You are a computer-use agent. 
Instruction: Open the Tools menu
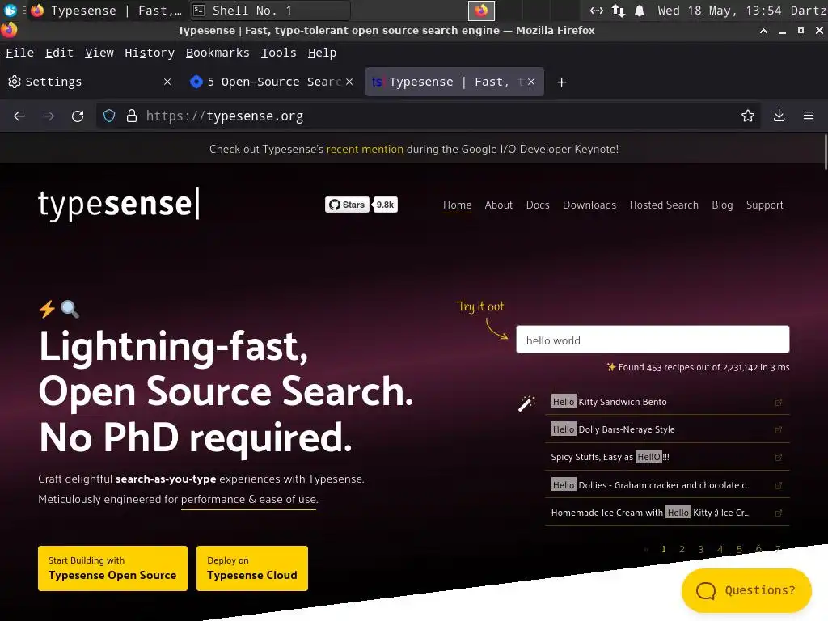click(279, 53)
